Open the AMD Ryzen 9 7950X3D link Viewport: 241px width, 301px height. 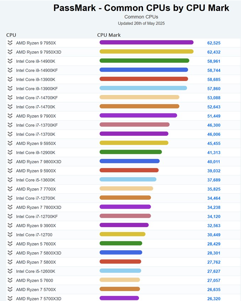pos(39,52)
